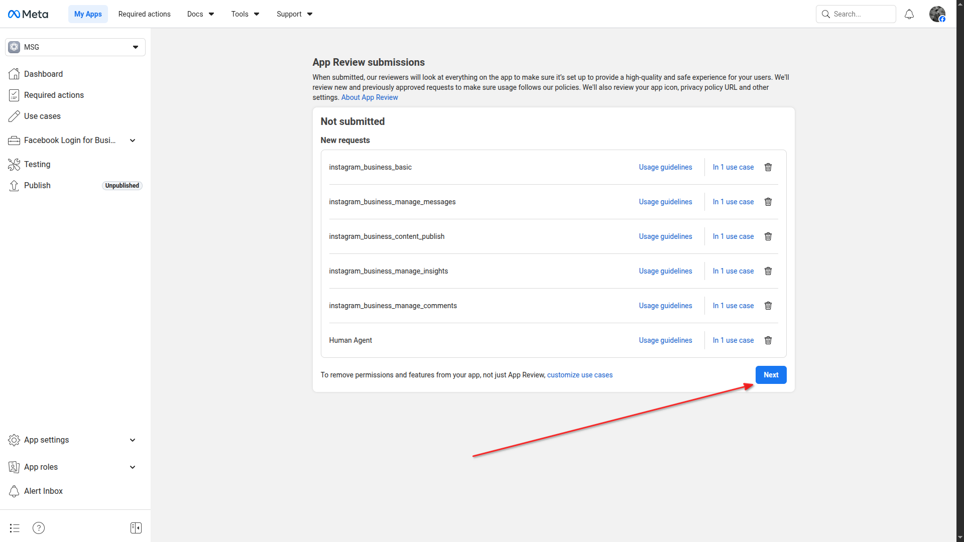Click the Meta logo
Screen dimensions: 964x542
28,14
